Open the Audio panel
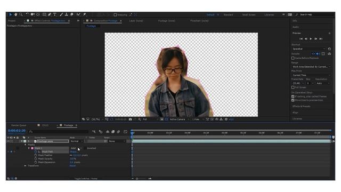Viewport: 341px width, 192px height. (296, 27)
